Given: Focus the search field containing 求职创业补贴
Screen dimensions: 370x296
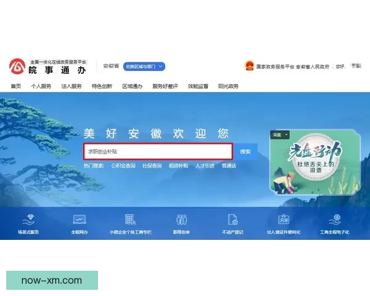Looking at the screenshot, I should click(158, 151).
